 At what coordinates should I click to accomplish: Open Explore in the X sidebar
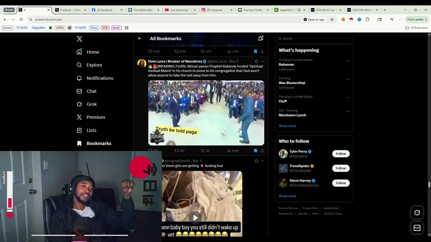click(89, 65)
